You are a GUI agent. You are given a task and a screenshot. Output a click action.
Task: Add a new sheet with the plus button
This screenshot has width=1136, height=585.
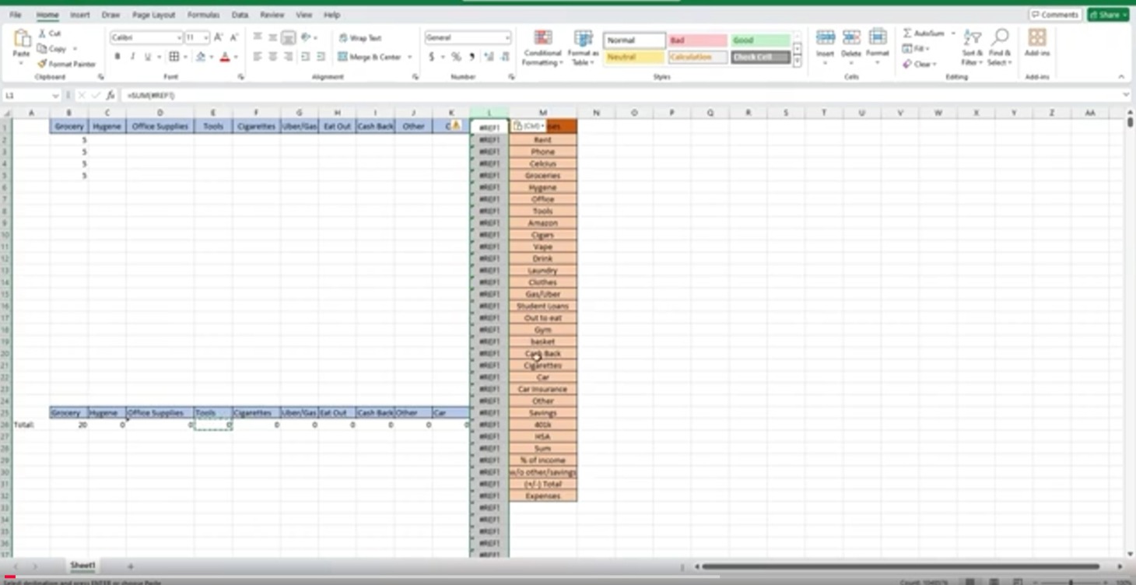pyautogui.click(x=130, y=566)
